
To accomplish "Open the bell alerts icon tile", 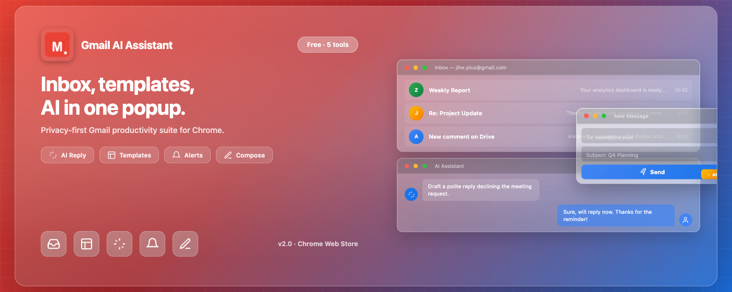I will 152,244.
